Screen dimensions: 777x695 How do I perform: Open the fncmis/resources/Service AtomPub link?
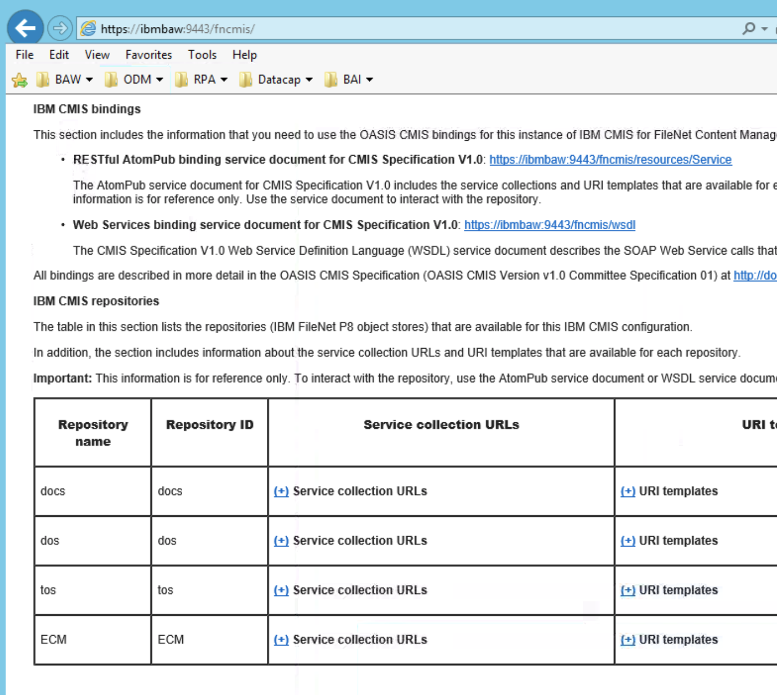coord(610,159)
